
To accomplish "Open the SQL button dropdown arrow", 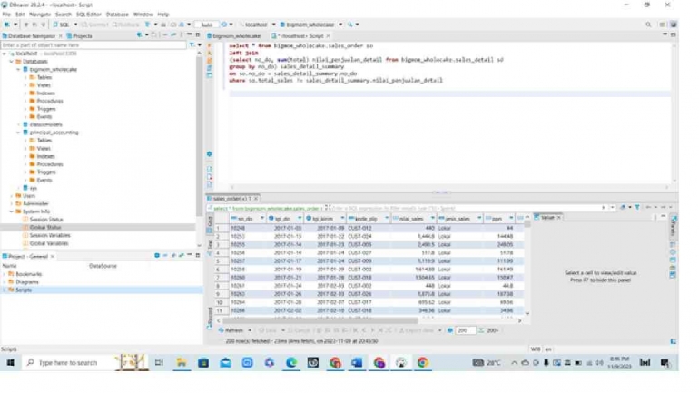I will (x=75, y=25).
